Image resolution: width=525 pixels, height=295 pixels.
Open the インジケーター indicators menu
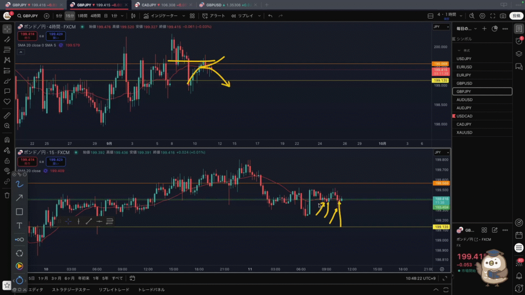click(x=160, y=16)
